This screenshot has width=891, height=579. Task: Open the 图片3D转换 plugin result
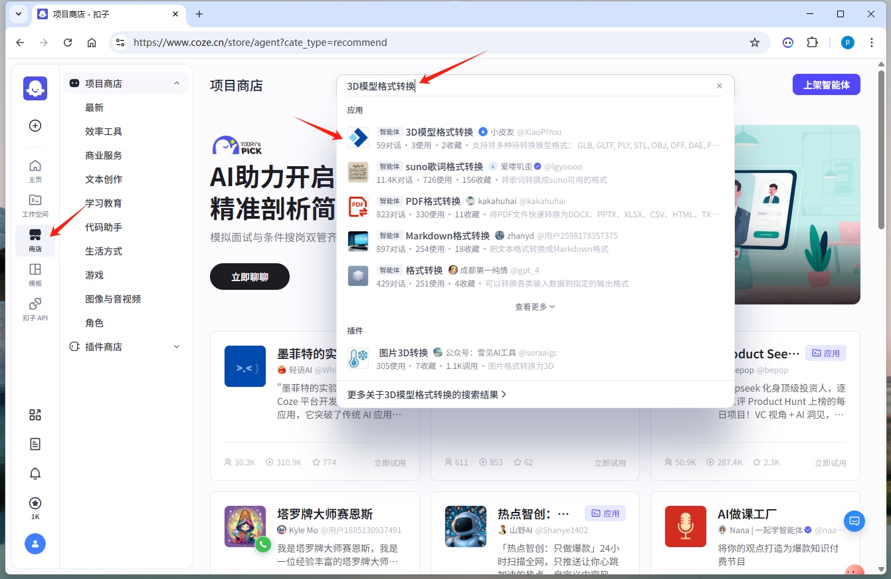coord(536,358)
